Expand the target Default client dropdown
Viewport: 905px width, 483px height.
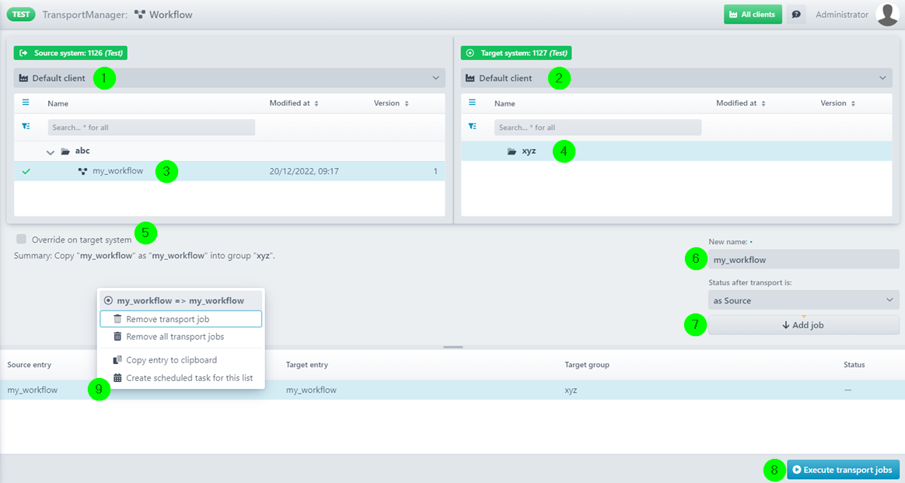point(882,78)
